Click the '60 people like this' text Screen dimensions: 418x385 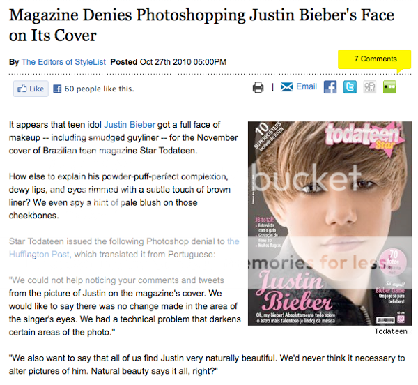click(x=99, y=89)
